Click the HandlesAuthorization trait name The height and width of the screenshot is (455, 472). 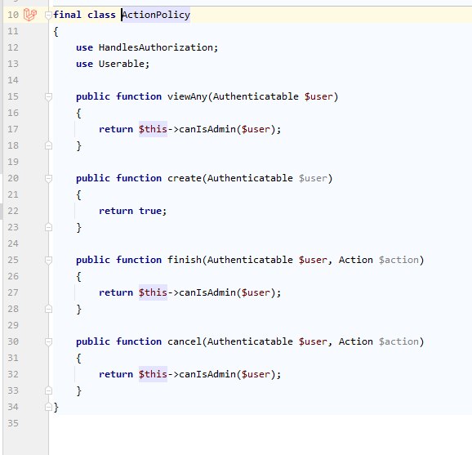click(x=156, y=47)
